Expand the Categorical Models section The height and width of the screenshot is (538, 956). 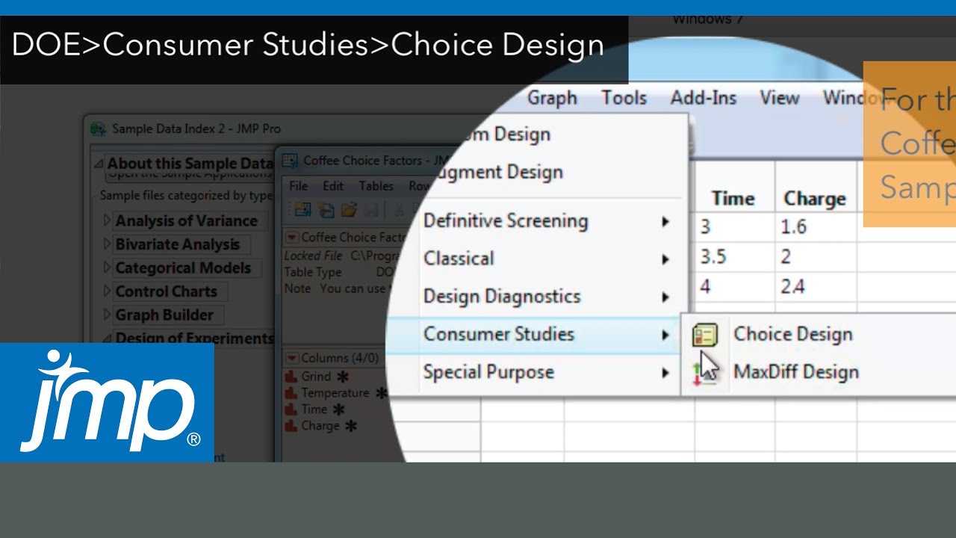coord(107,268)
